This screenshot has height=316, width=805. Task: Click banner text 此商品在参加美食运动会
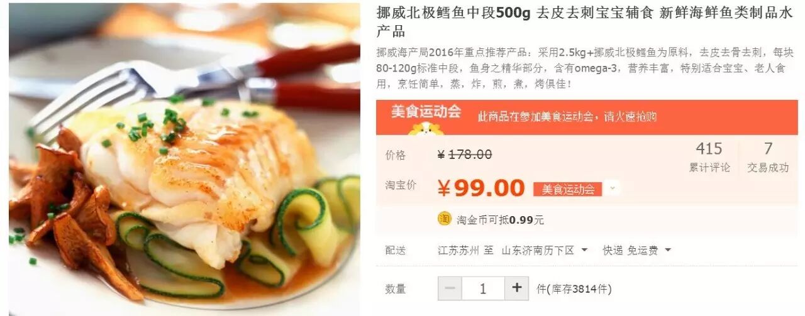pyautogui.click(x=535, y=116)
